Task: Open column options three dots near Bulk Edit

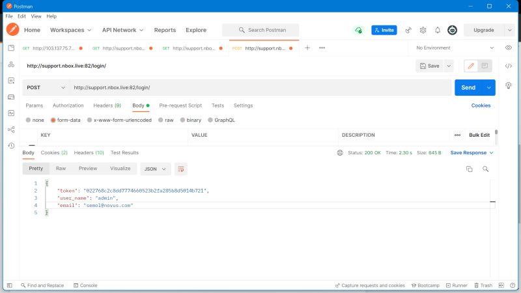Action: click(x=458, y=135)
